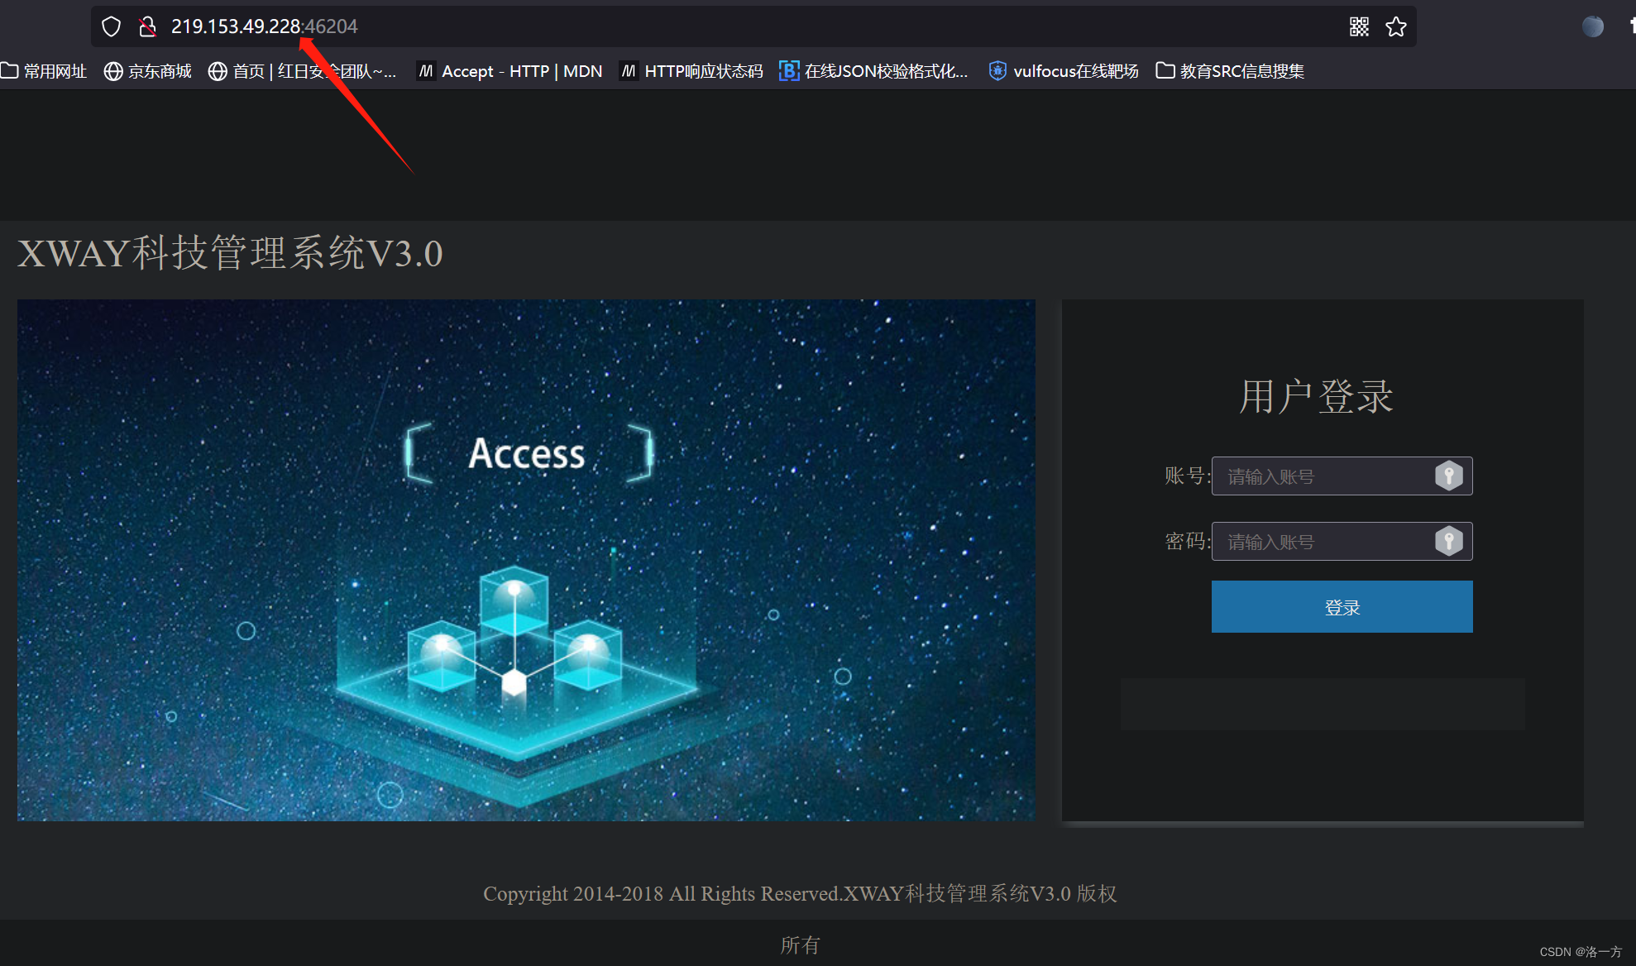The width and height of the screenshot is (1636, 966).
Task: Click the shield tracking protection icon
Action: click(x=111, y=26)
